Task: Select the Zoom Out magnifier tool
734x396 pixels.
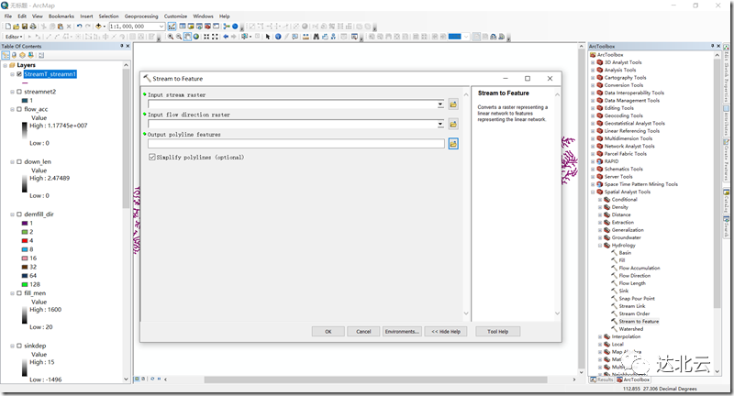Action: 179,37
